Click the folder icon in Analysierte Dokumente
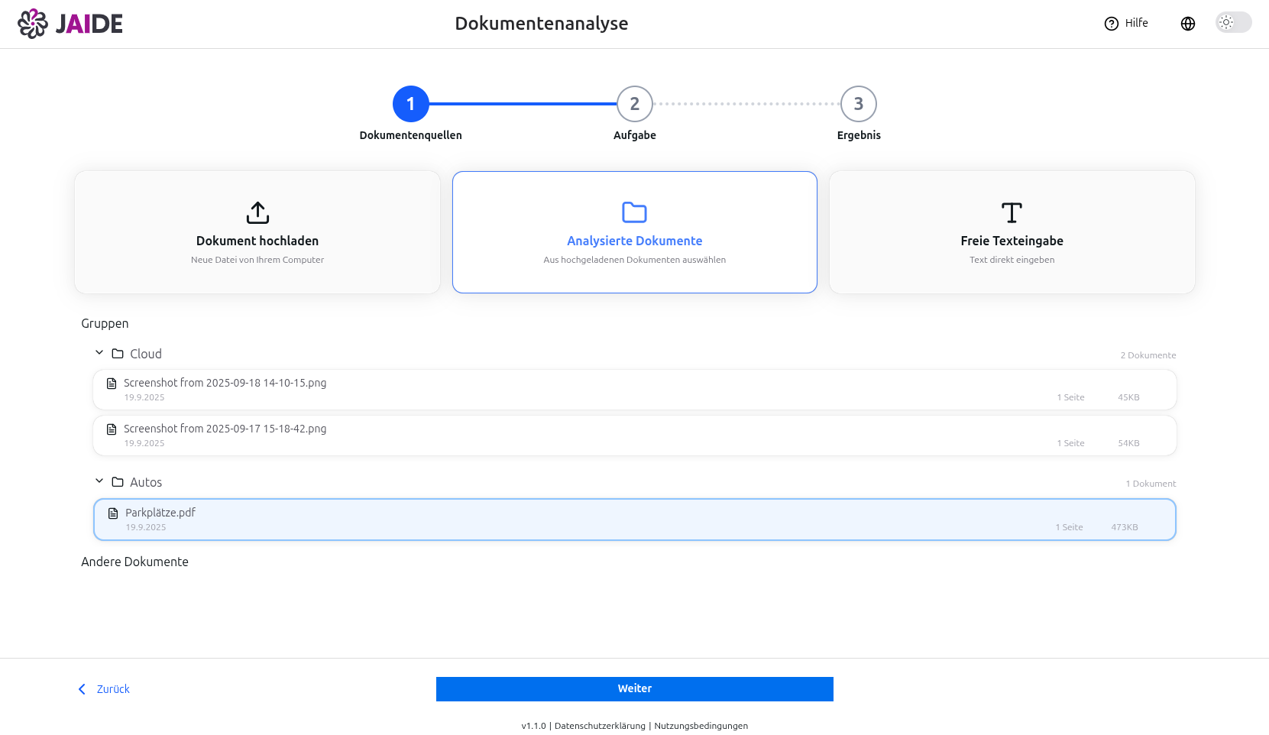 coord(634,212)
